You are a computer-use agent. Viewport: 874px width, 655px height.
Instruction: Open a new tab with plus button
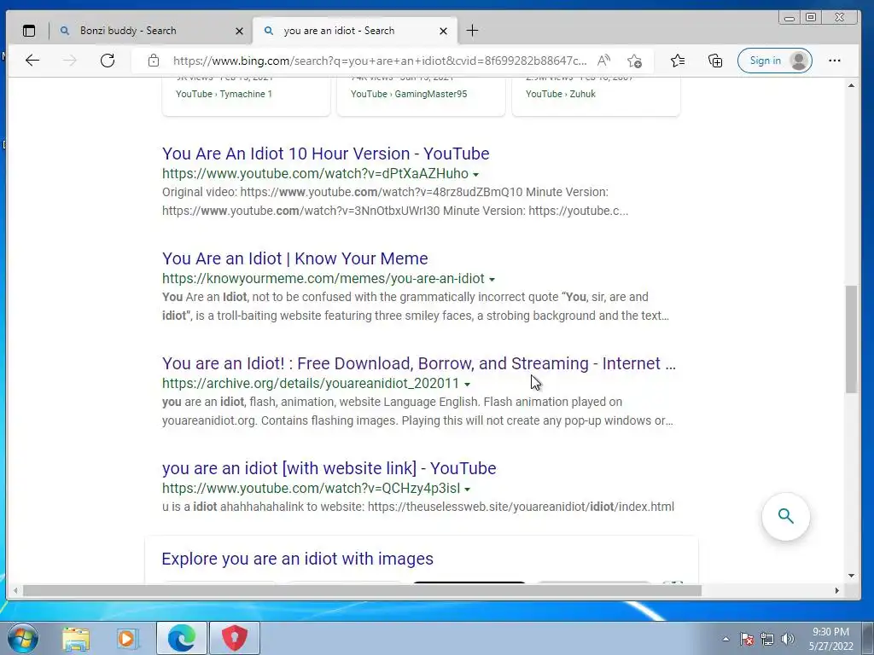pos(472,31)
